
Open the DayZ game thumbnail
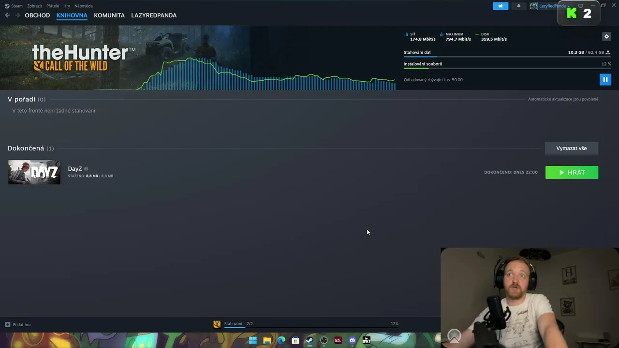click(34, 172)
